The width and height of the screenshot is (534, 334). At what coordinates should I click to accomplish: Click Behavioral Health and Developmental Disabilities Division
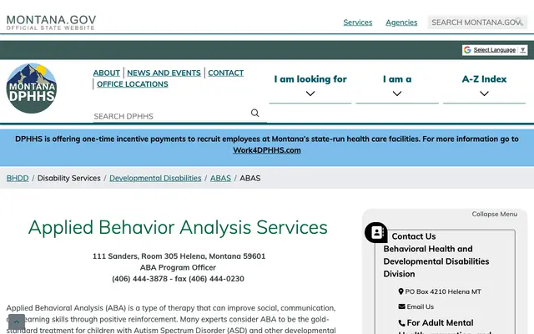coord(436,261)
